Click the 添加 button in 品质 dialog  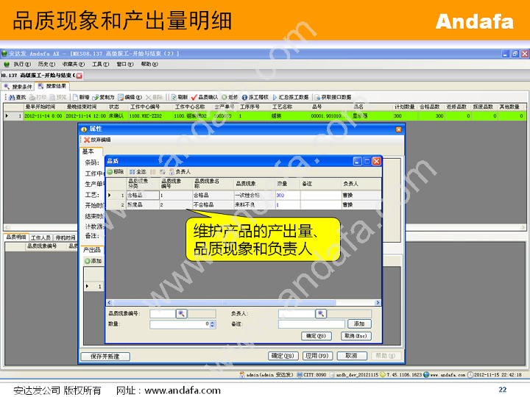(359, 324)
